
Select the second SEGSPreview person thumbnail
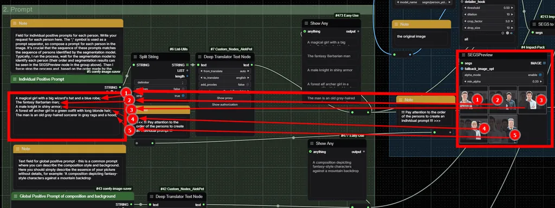click(x=503, y=100)
